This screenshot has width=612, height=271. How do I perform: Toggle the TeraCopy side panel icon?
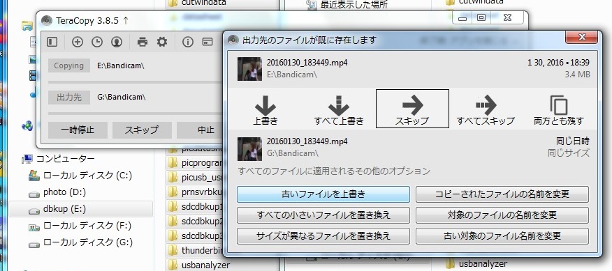pyautogui.click(x=52, y=42)
